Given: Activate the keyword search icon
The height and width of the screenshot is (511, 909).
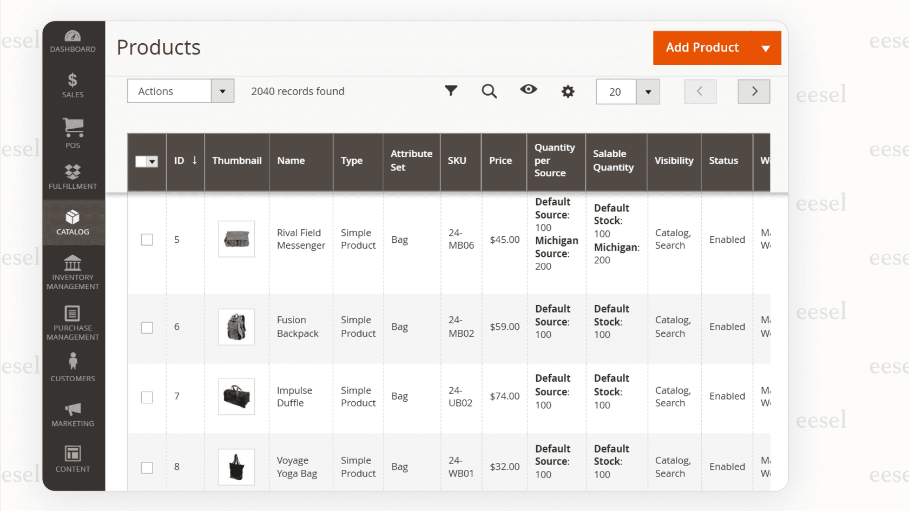Looking at the screenshot, I should (x=489, y=91).
